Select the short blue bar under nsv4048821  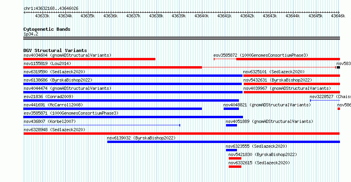pos(231,109)
